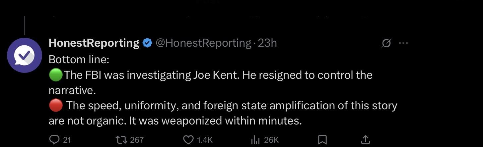Open the post by clicking "Bottom line:" text
483x147 pixels.
[79, 60]
